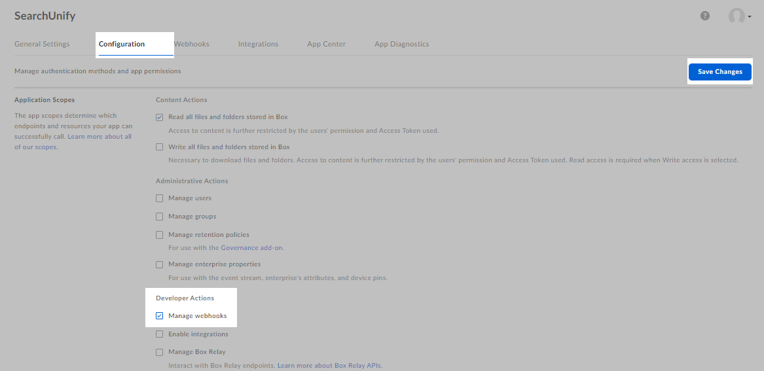Check the Manage Box Relay checkbox
Viewport: 764px width, 371px height.
[x=160, y=352]
